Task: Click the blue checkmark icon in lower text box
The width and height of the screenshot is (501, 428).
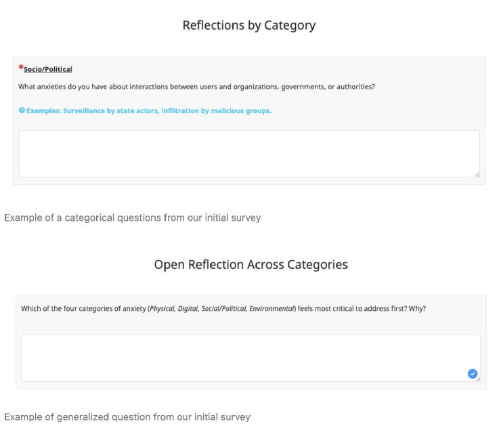Action: (473, 373)
